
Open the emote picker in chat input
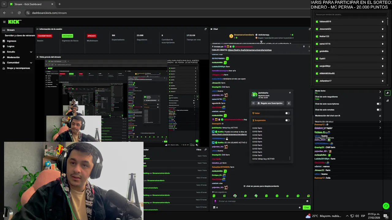coord(307,201)
